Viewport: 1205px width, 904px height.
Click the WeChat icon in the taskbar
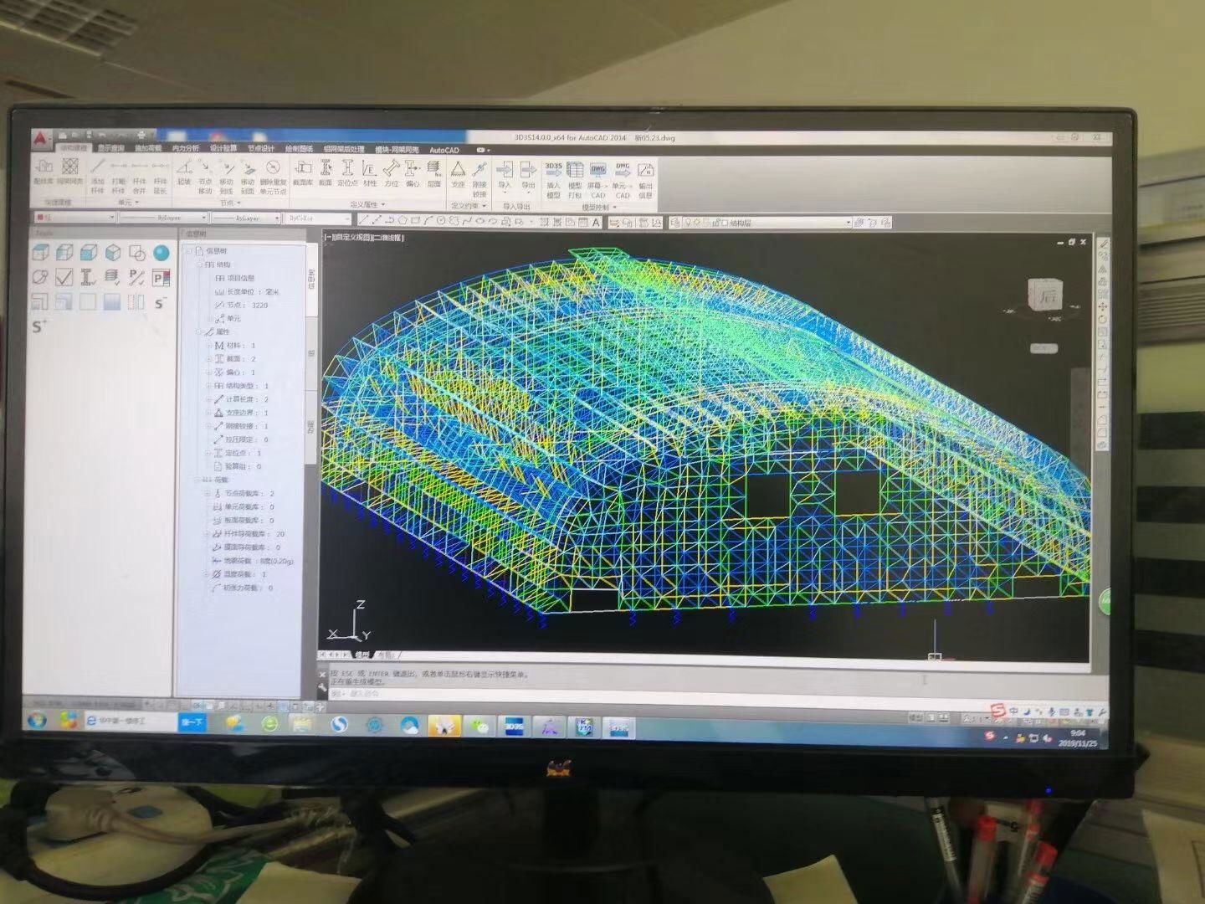(479, 726)
